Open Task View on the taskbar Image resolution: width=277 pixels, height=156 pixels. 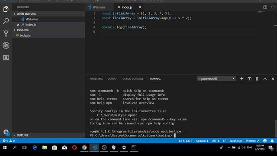pyautogui.click(x=24, y=147)
